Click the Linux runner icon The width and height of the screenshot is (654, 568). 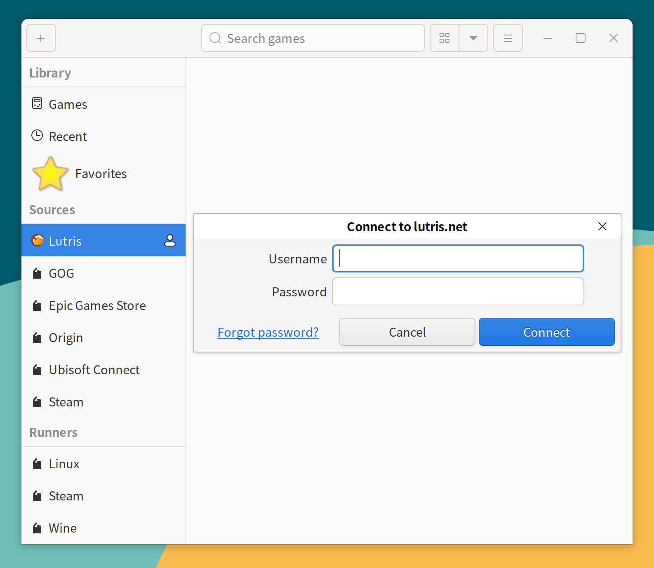click(x=37, y=464)
